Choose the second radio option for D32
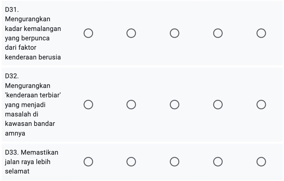 131,105
